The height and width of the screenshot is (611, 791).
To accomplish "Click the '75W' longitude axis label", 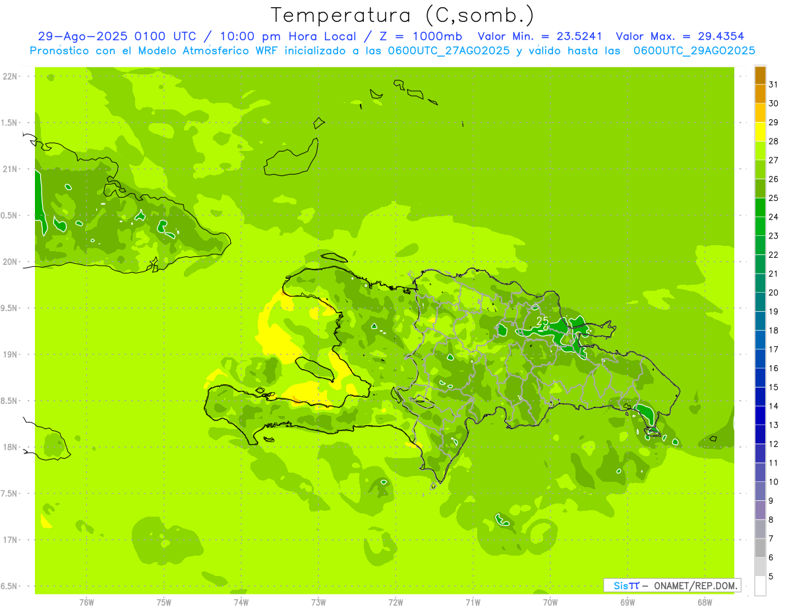I will click(x=164, y=602).
